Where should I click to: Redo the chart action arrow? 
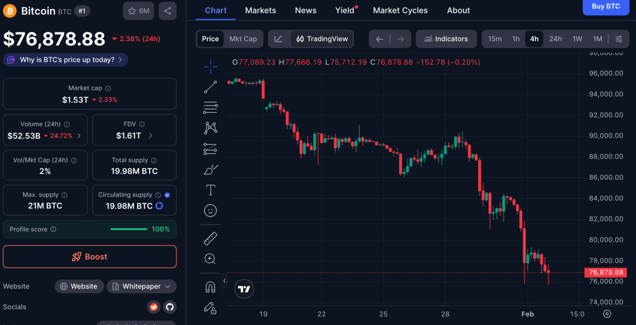pyautogui.click(x=400, y=39)
